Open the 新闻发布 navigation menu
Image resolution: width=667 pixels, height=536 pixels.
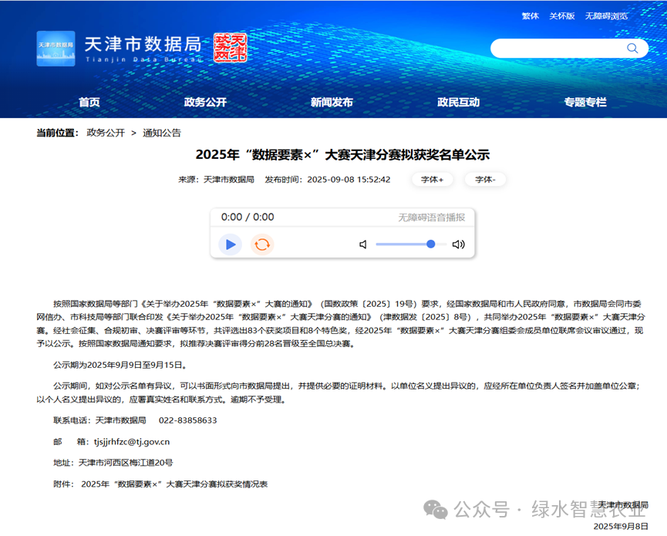pyautogui.click(x=332, y=100)
